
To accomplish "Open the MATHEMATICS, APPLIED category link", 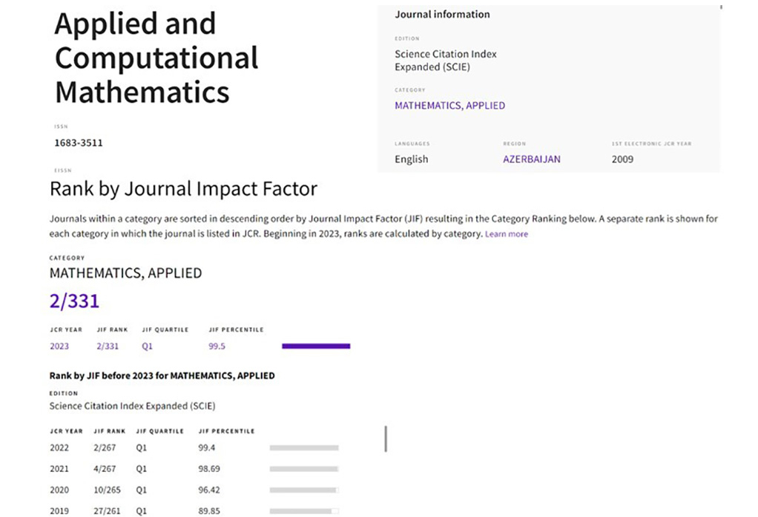I will 449,105.
